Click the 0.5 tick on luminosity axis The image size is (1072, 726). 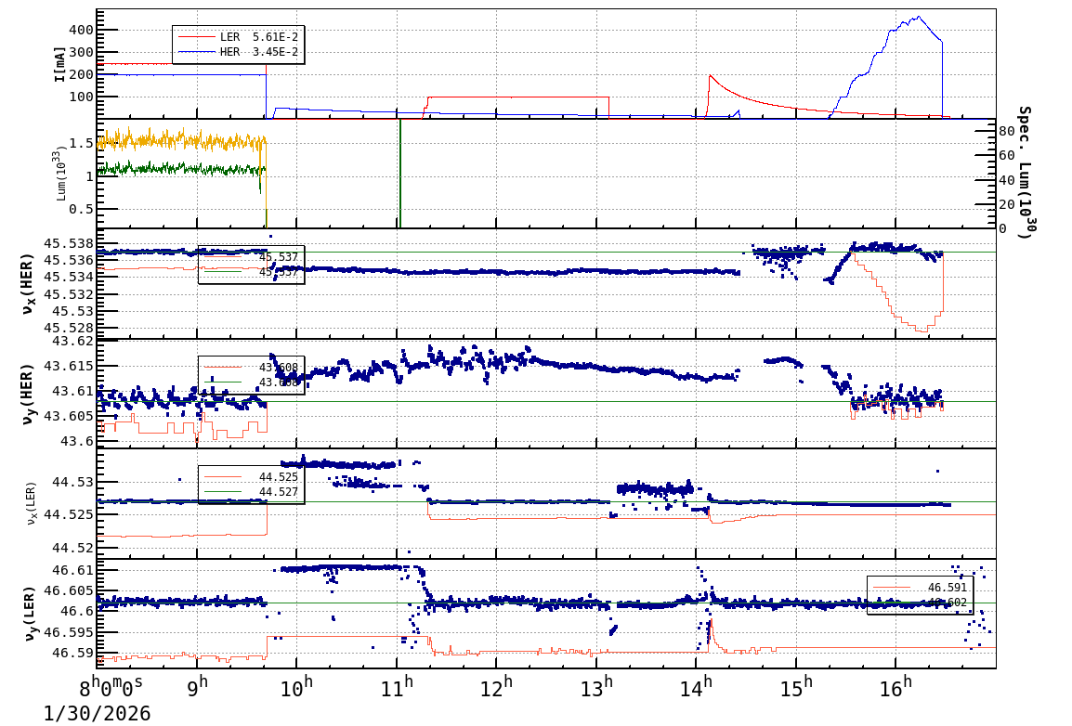pyautogui.click(x=81, y=209)
